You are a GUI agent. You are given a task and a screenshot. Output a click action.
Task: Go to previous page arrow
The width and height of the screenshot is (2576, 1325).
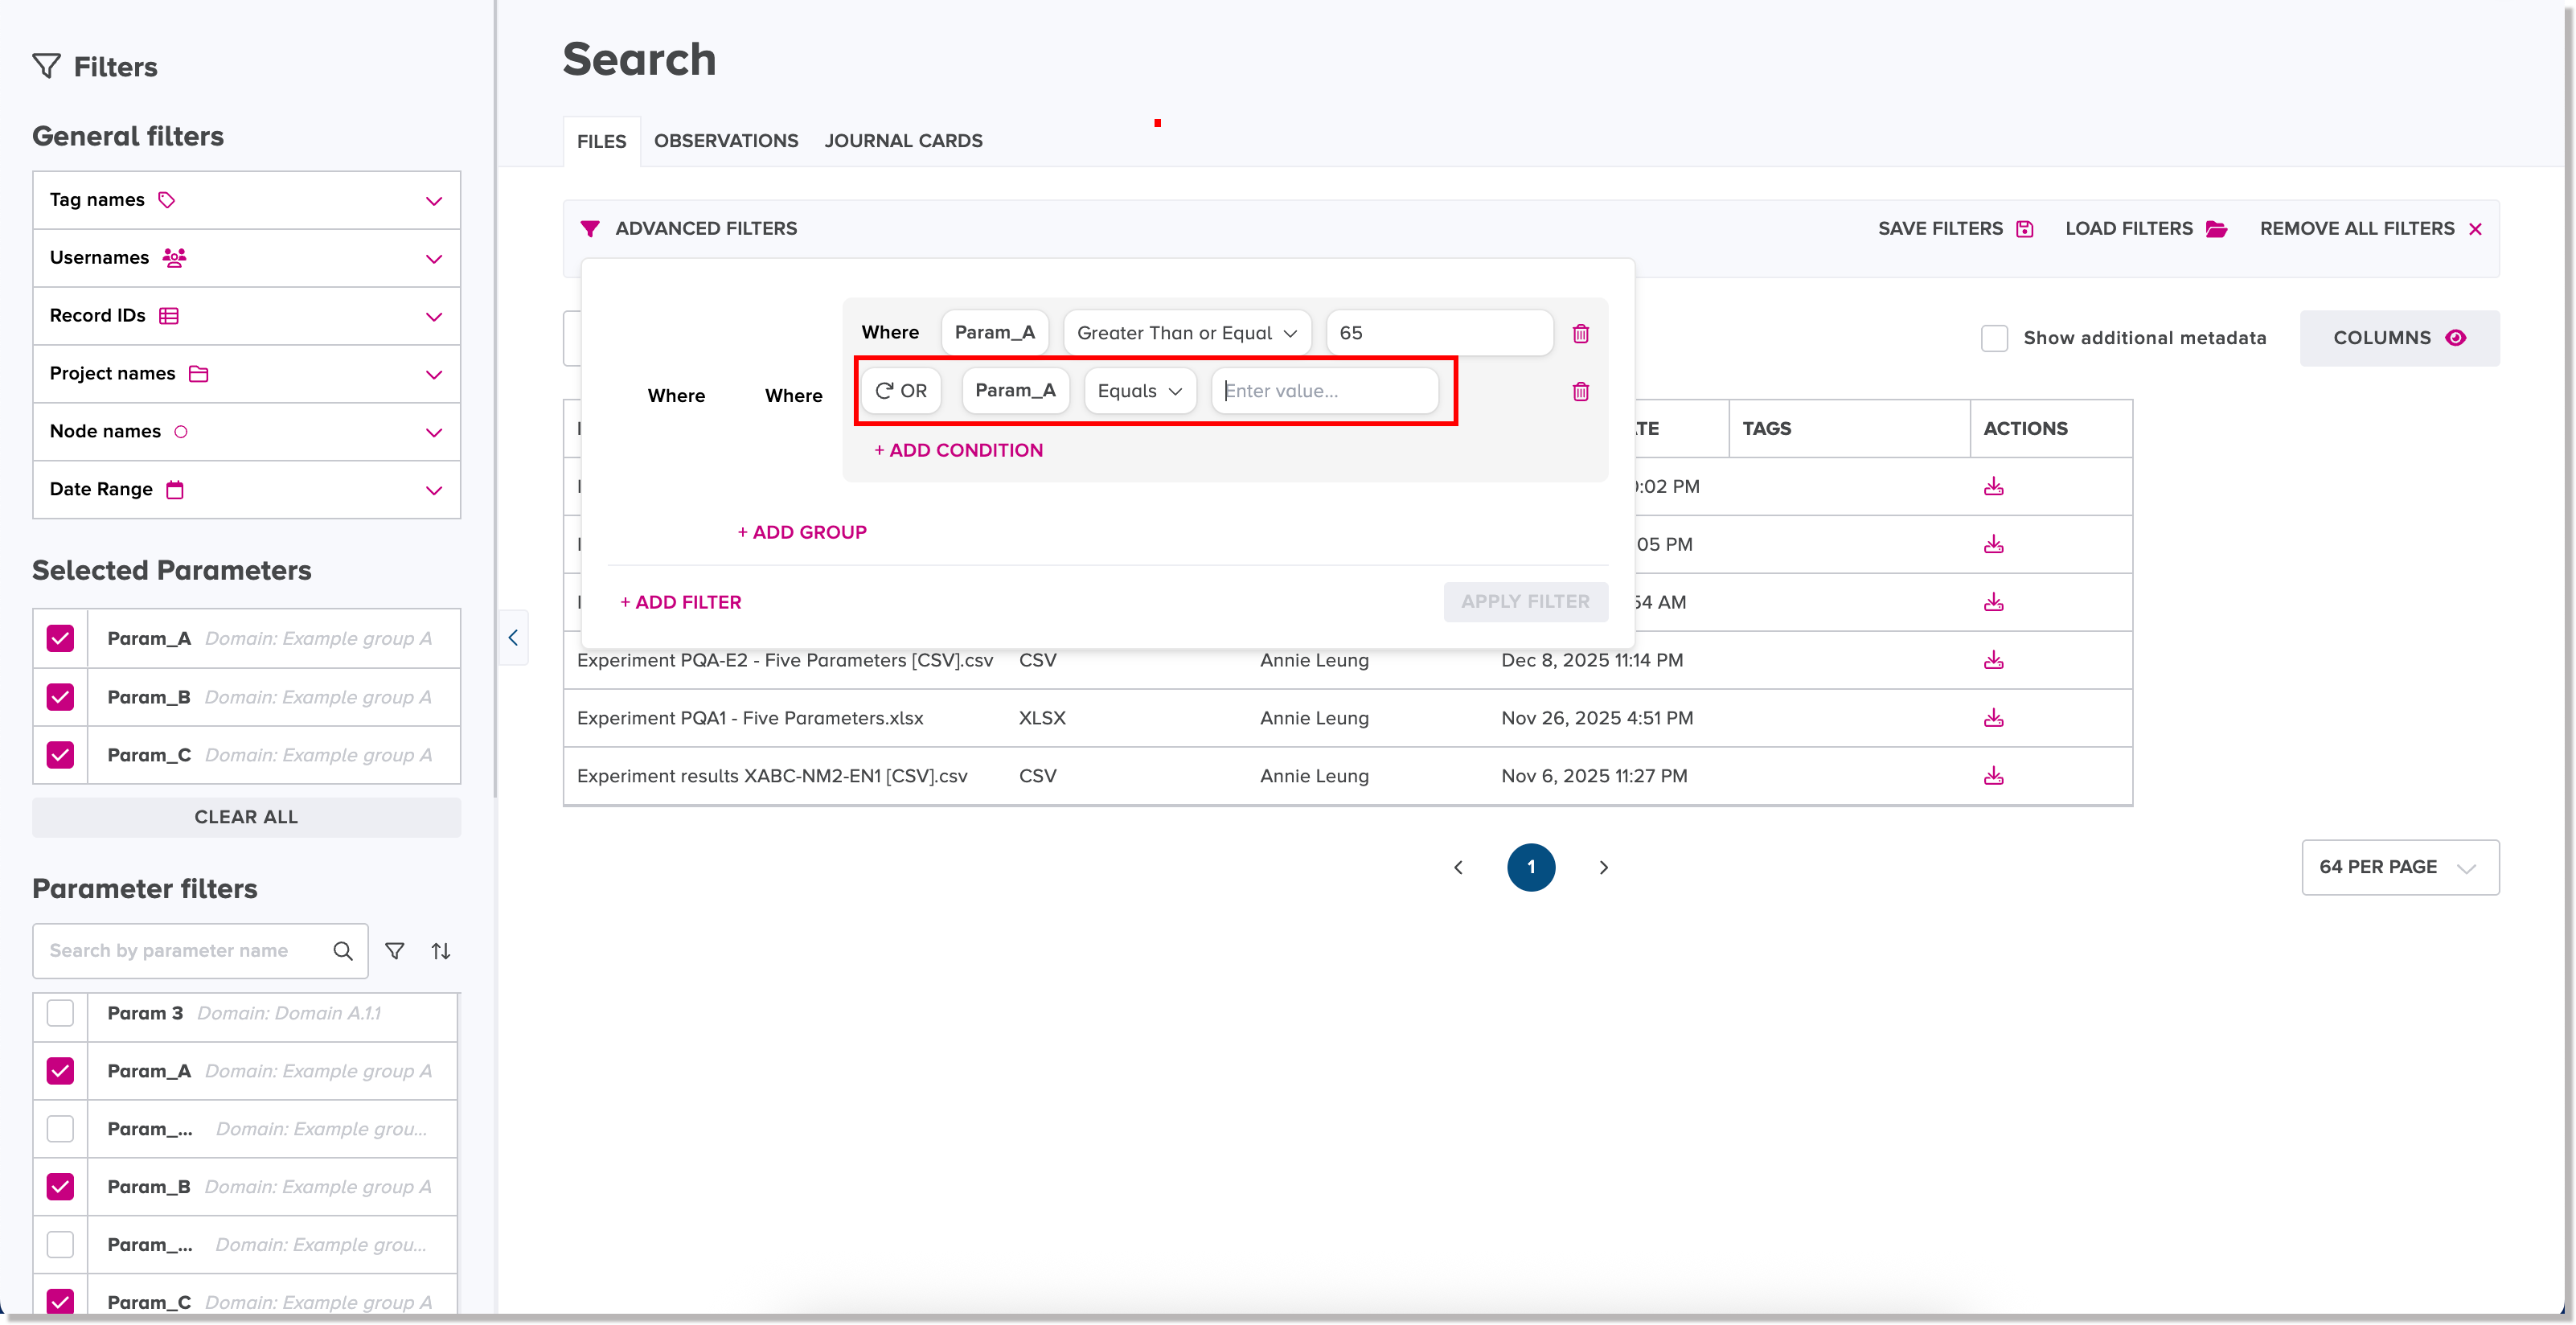[1458, 867]
